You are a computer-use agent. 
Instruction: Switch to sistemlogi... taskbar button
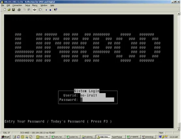point(149,137)
